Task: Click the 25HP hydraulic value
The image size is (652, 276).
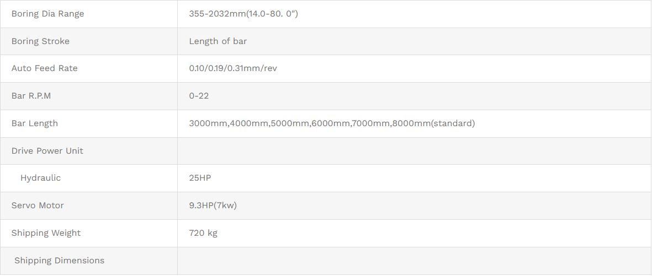Action: click(200, 178)
